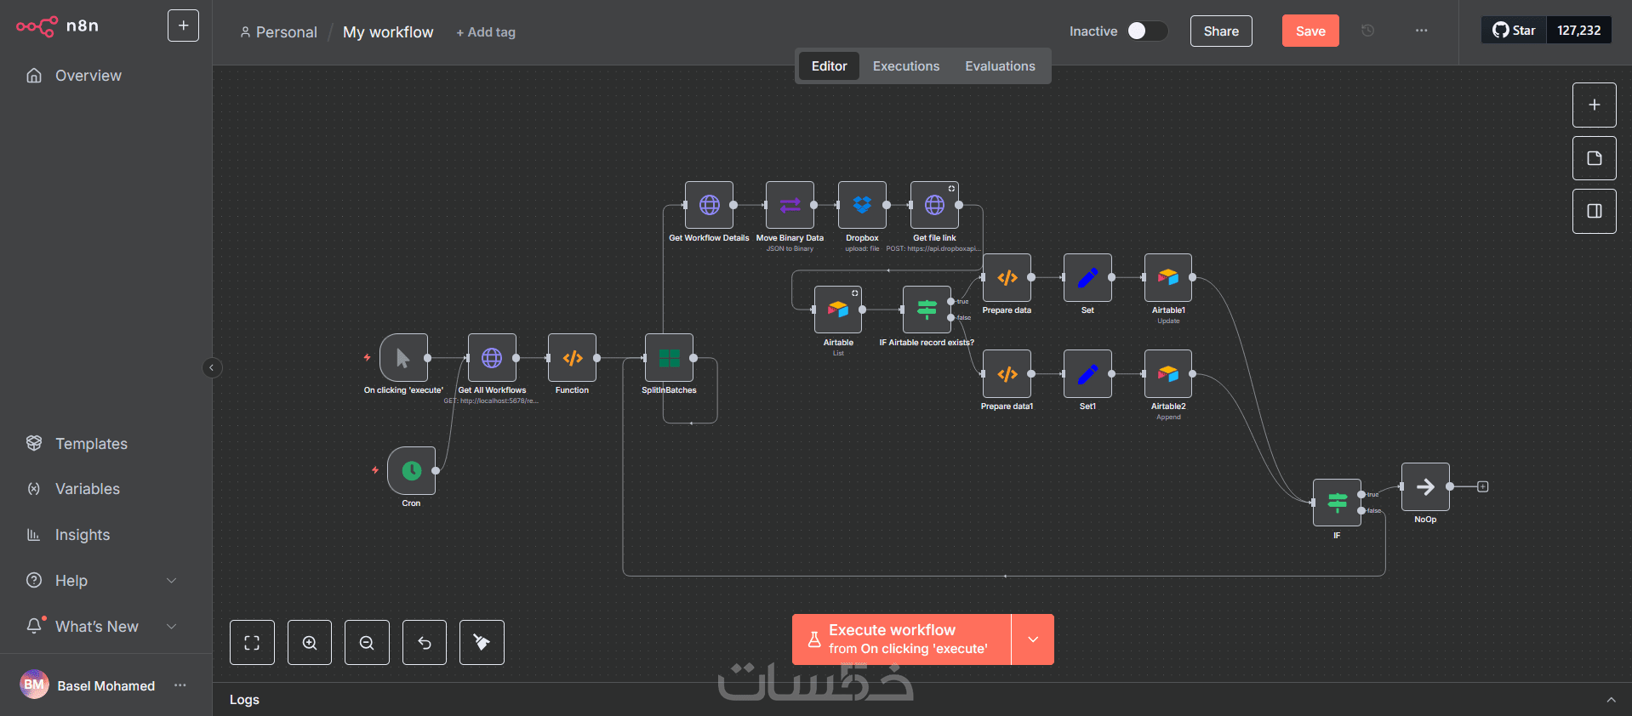Open user options next to Basel Mohamed

click(180, 685)
